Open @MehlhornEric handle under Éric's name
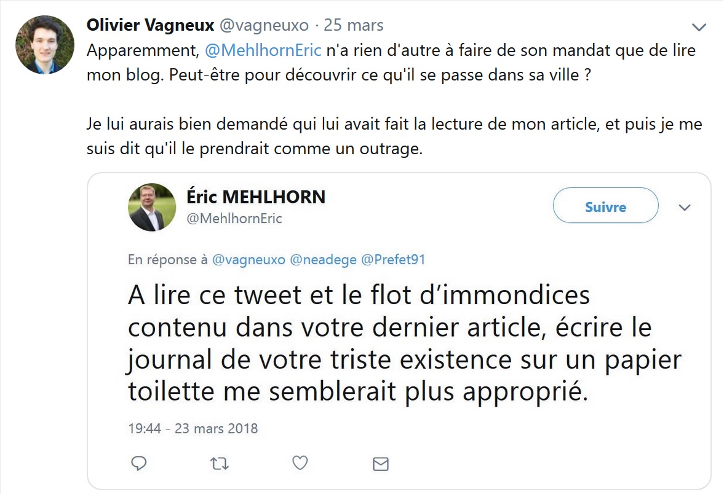 point(234,219)
